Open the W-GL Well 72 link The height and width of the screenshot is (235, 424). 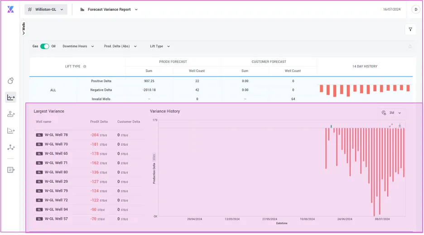click(56, 200)
